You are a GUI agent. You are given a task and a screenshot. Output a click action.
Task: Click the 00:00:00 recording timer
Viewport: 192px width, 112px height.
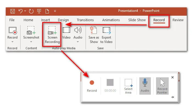pos(110,91)
